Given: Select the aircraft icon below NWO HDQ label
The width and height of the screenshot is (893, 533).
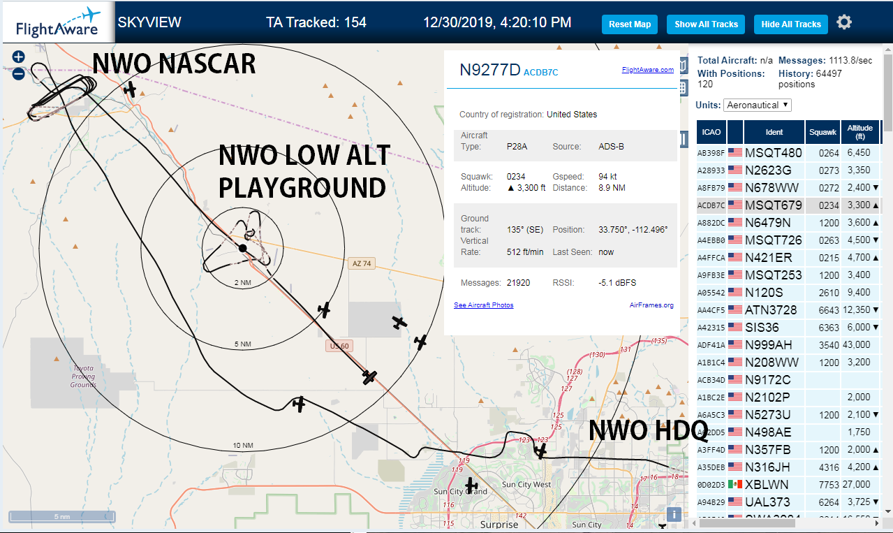Looking at the screenshot, I should tap(541, 451).
